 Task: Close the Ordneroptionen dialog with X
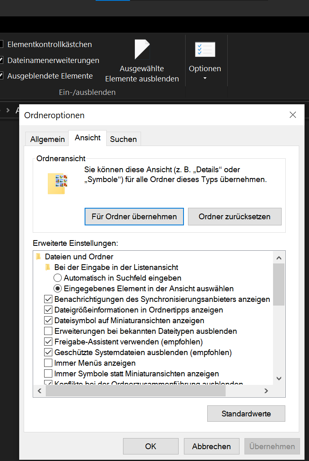coord(293,115)
